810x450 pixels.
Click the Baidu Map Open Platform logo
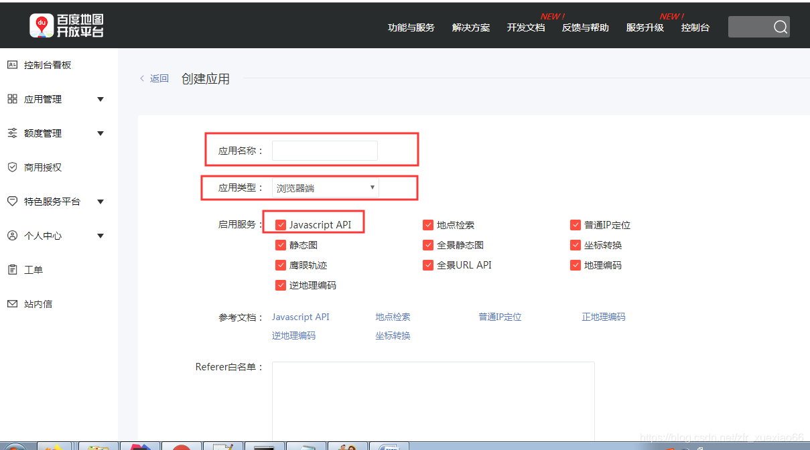(67, 25)
